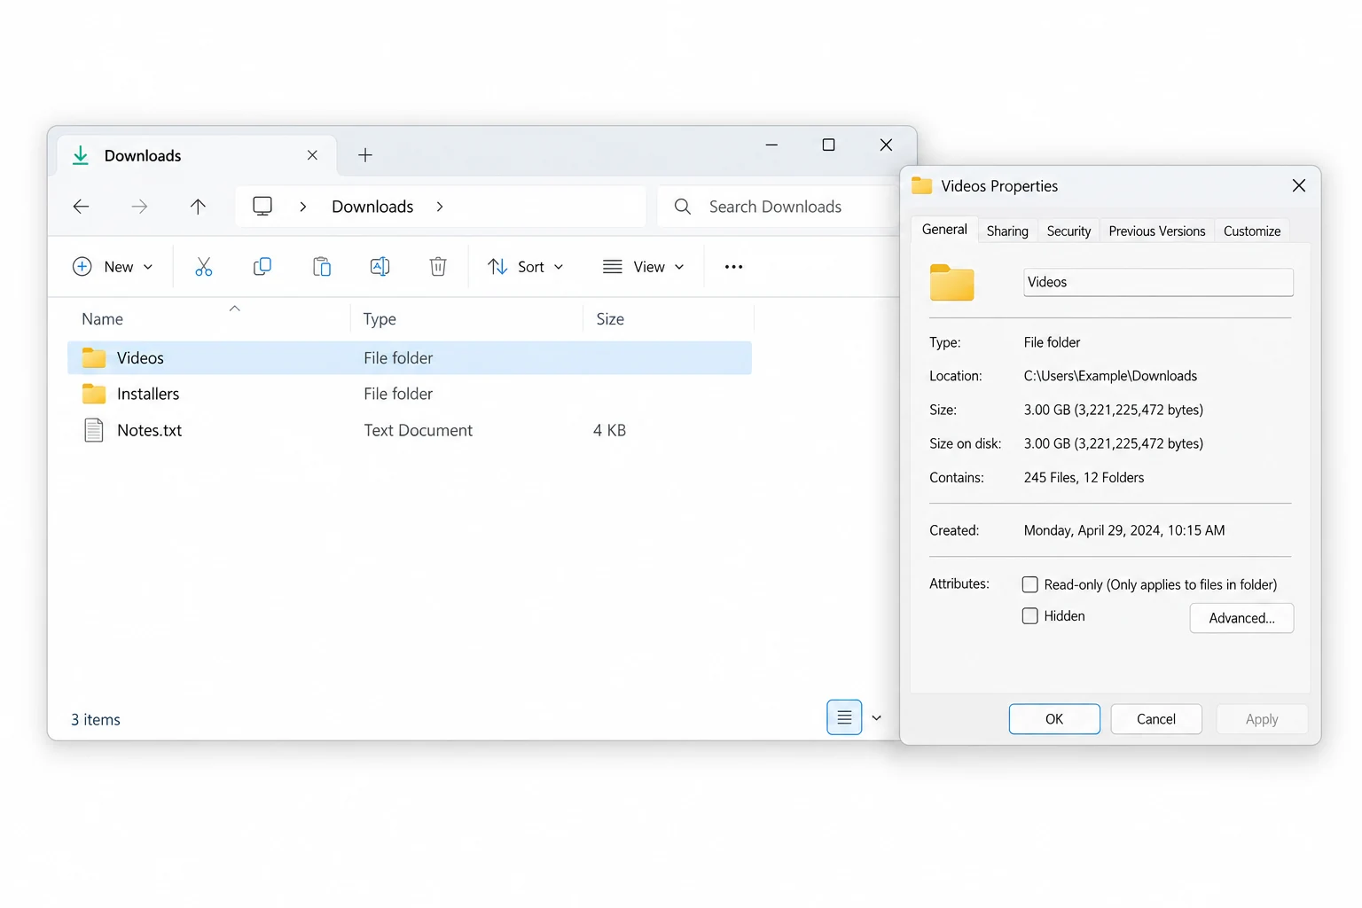Expand the chevron before Downloads in address bar
Screen dimensions: 1362x908
click(x=303, y=207)
